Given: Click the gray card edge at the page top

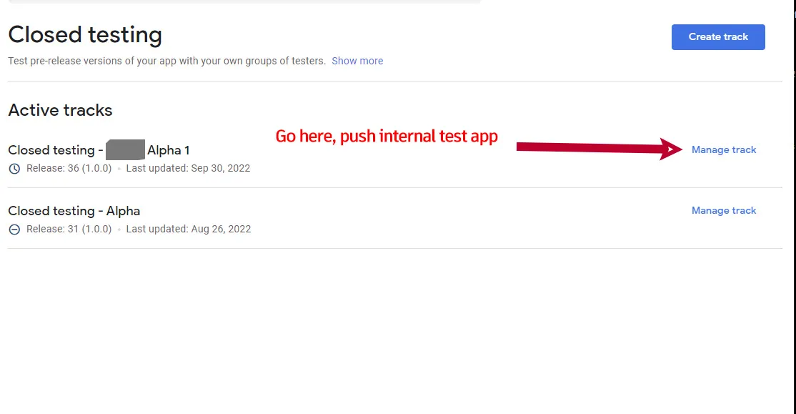Looking at the screenshot, I should click(x=244, y=1).
